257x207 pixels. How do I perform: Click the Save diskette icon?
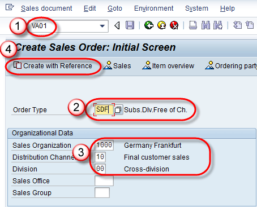(130, 25)
